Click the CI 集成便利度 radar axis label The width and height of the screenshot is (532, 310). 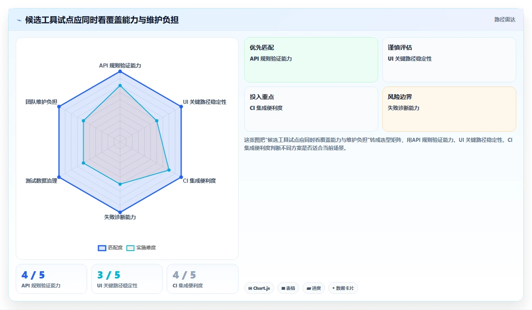coord(199,181)
